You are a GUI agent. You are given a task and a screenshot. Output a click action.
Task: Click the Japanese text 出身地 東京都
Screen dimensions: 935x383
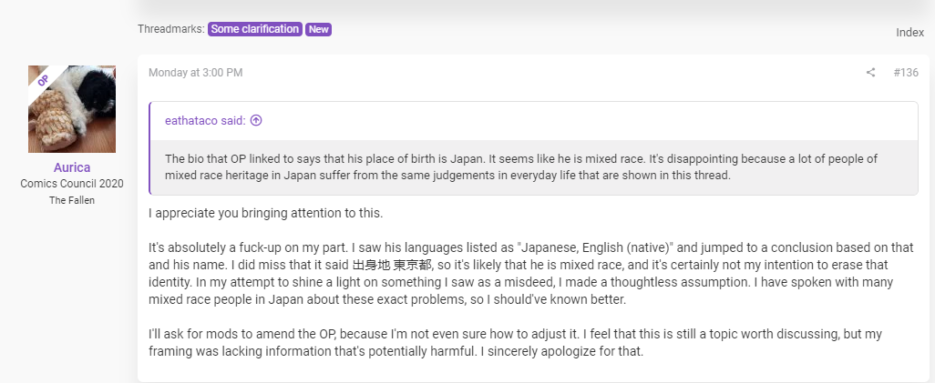point(394,265)
